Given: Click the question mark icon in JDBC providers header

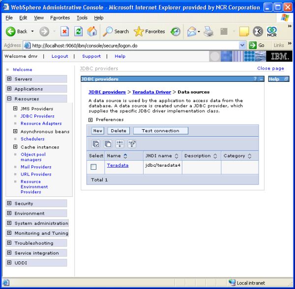Looking at the screenshot, I should coord(255,79).
